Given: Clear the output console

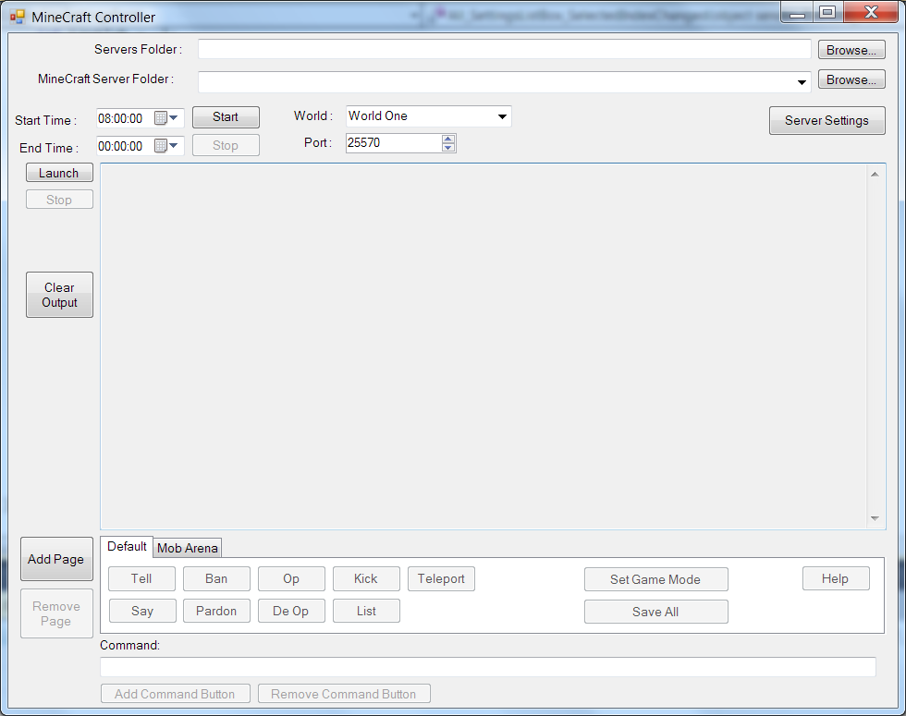Looking at the screenshot, I should pos(59,295).
